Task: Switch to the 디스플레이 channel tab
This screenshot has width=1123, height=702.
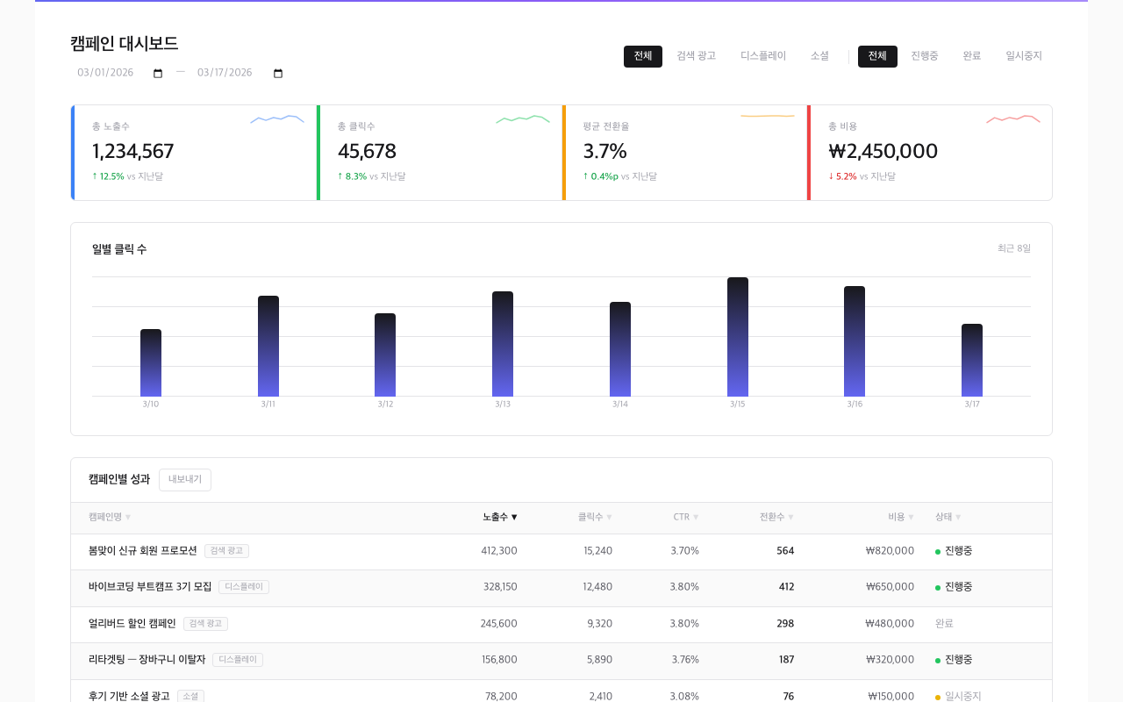Action: (763, 56)
